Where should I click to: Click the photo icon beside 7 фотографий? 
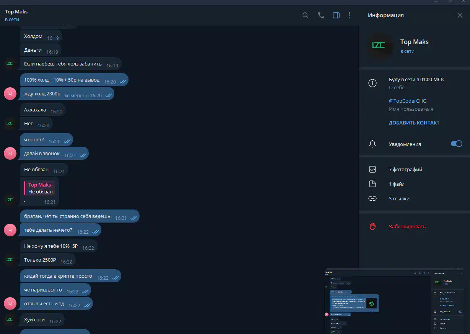tap(372, 169)
